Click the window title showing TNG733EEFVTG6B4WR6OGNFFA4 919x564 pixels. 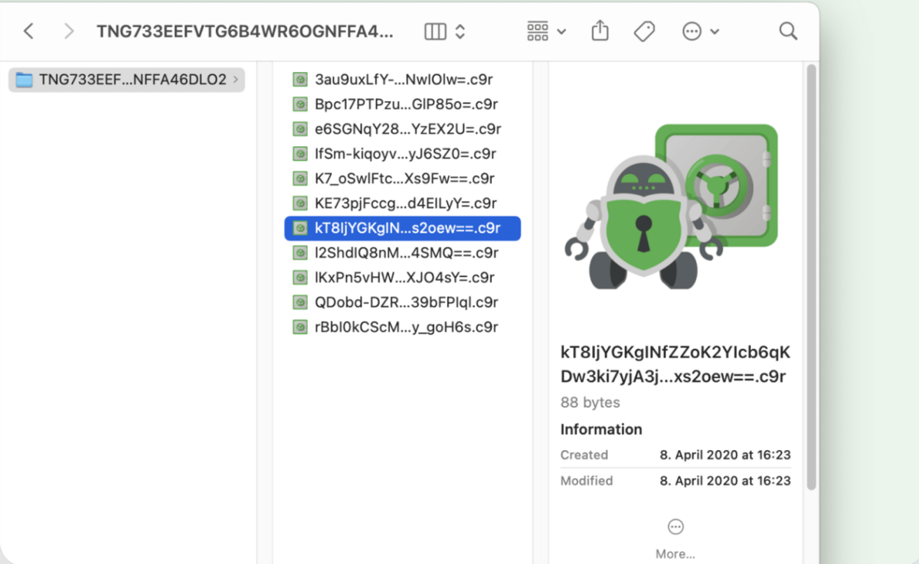coord(245,31)
